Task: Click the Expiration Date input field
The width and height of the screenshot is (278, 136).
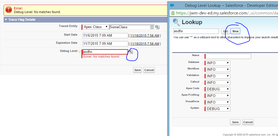Action: coord(105,44)
